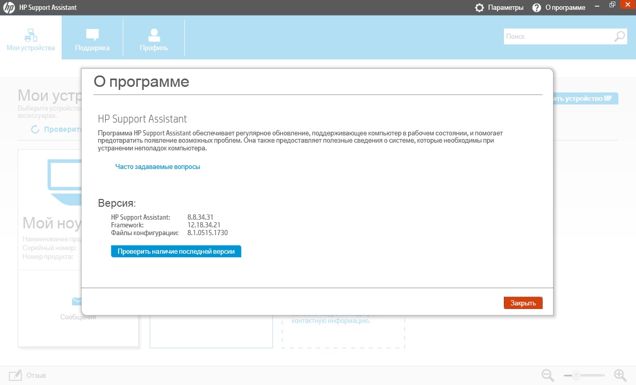636x385 pixels.
Task: Click Framework version 12.18.34.21
Action: pyautogui.click(x=204, y=225)
